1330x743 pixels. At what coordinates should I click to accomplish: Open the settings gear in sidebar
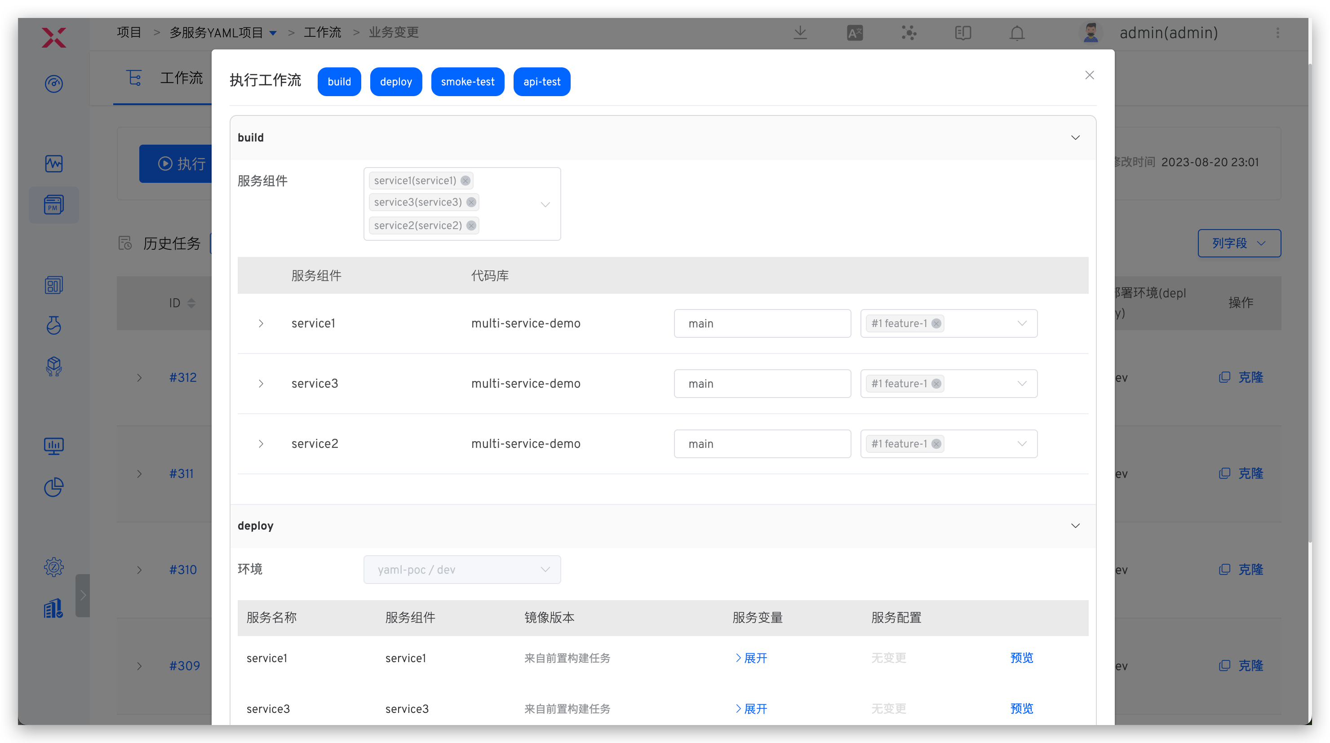(x=54, y=567)
